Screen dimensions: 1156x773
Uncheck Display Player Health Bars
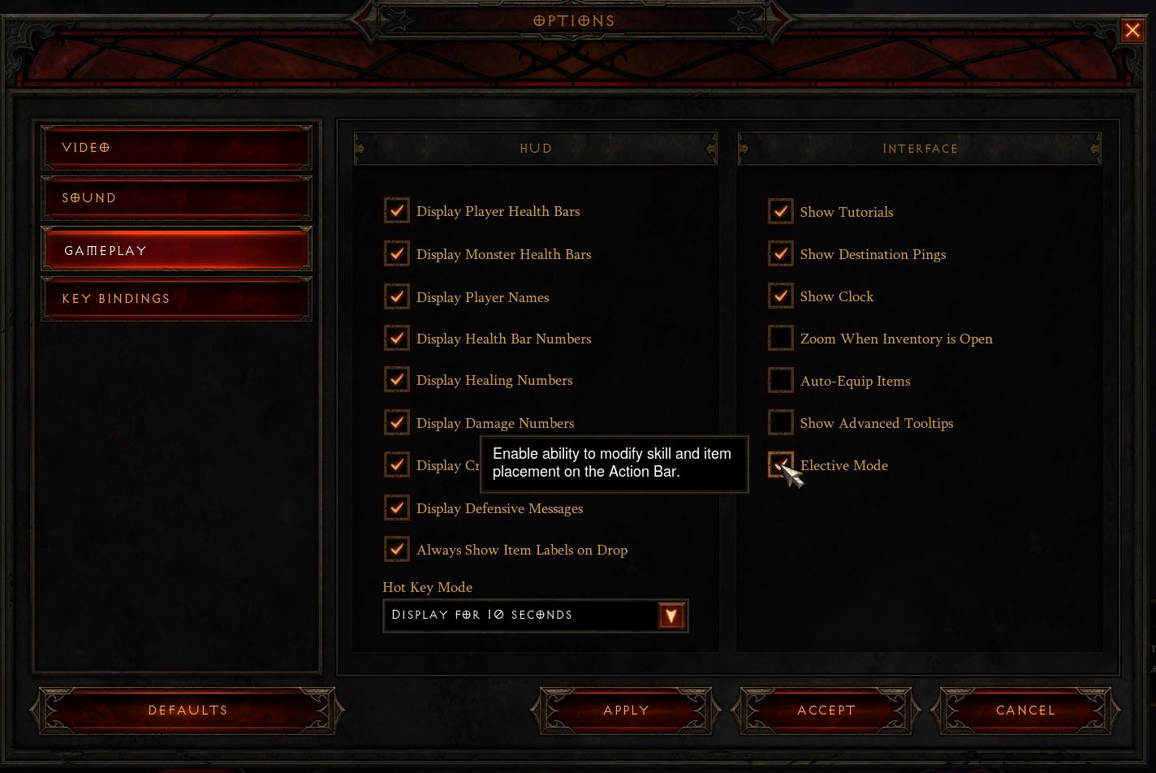point(397,211)
